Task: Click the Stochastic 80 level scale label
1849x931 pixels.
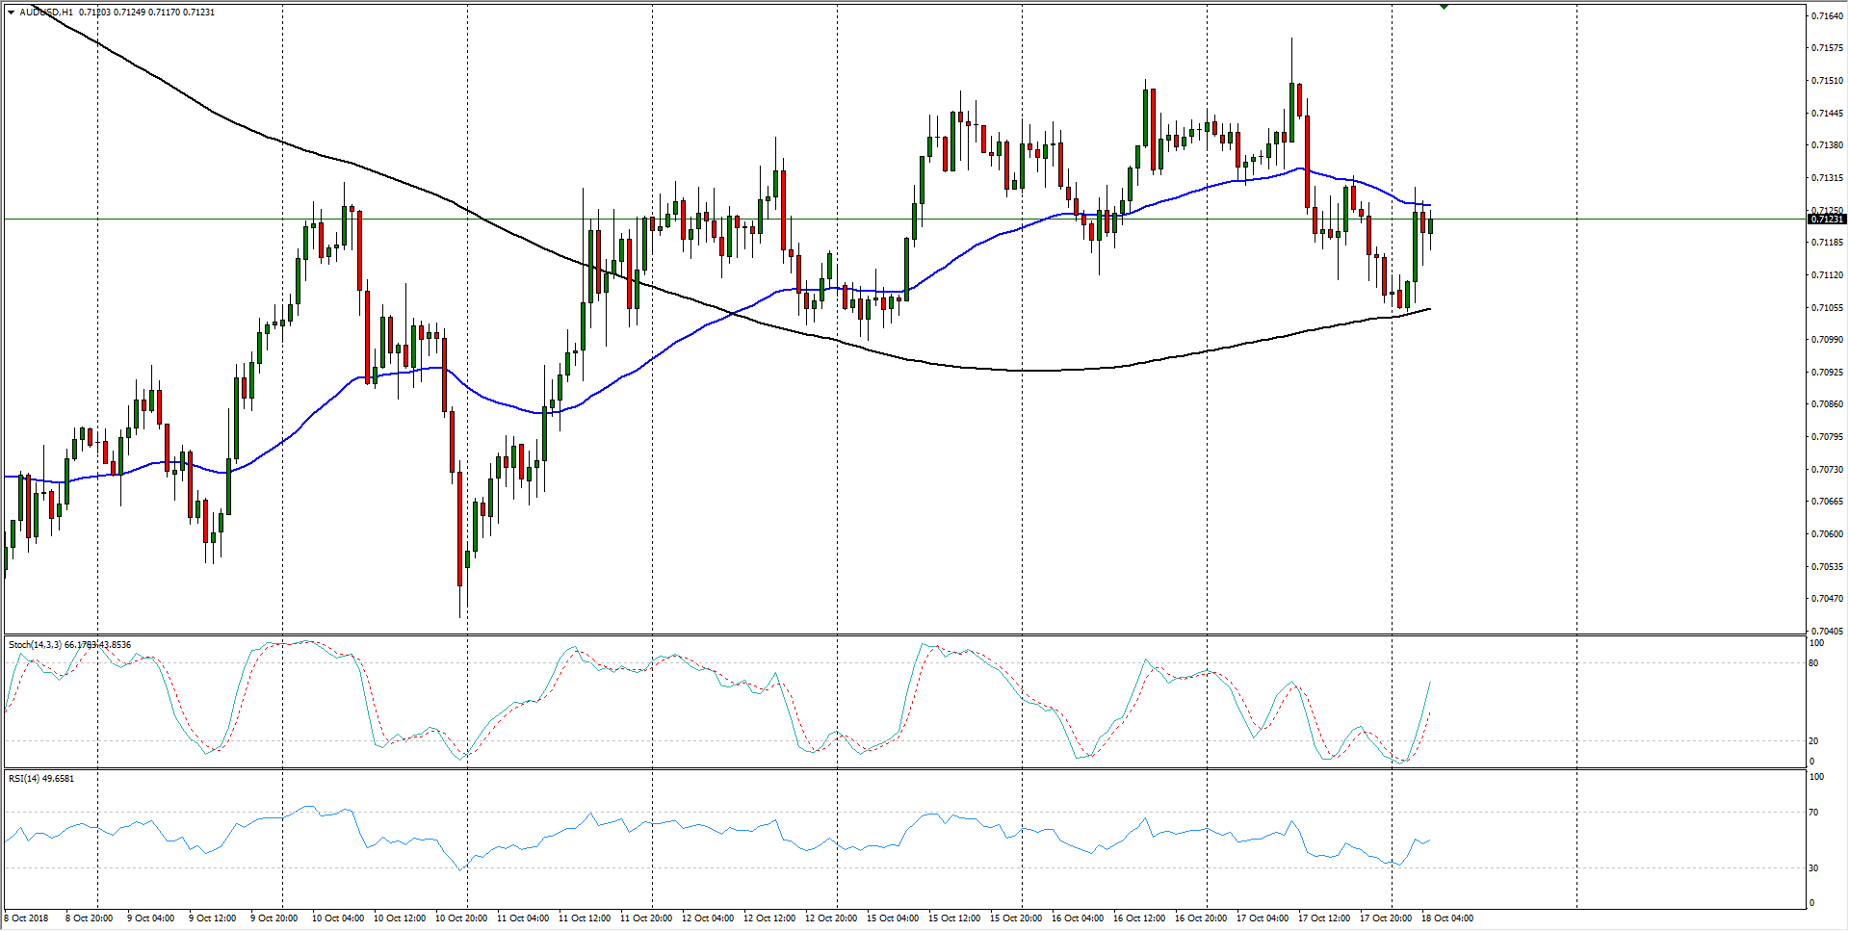Action: coord(1814,663)
